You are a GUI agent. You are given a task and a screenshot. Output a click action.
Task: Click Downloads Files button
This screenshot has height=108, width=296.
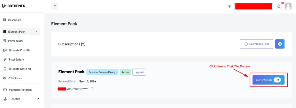click(257, 44)
